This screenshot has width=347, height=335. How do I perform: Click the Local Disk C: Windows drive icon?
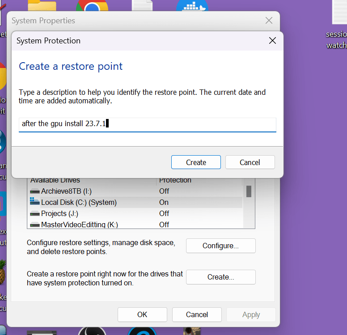click(x=35, y=201)
